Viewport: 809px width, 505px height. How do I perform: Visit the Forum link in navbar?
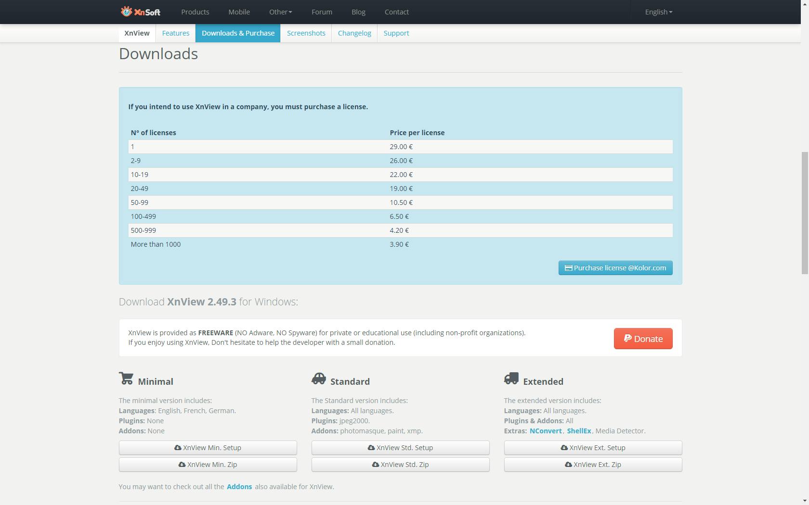click(322, 12)
